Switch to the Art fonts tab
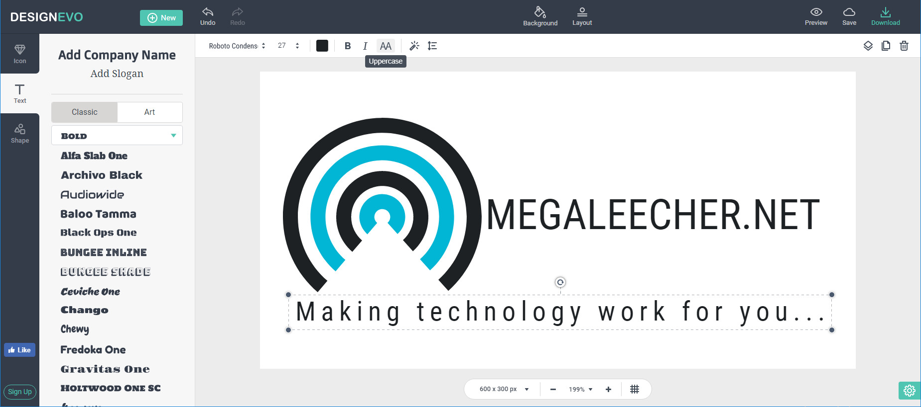Screen dimensions: 921x407 click(149, 112)
